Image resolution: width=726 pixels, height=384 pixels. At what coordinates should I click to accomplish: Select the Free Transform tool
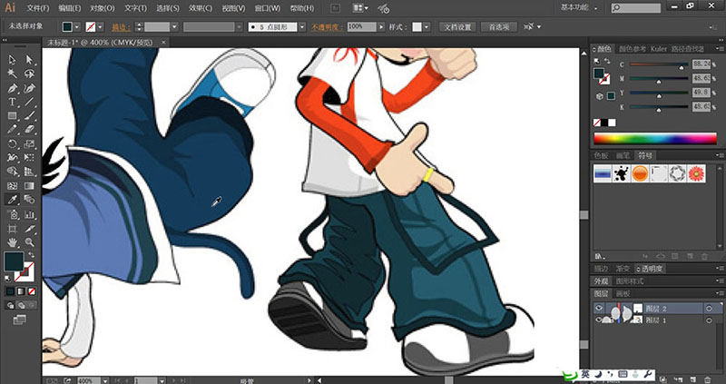(29, 158)
